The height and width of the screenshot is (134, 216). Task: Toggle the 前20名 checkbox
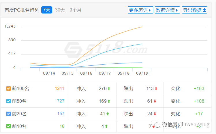click(x=8, y=114)
